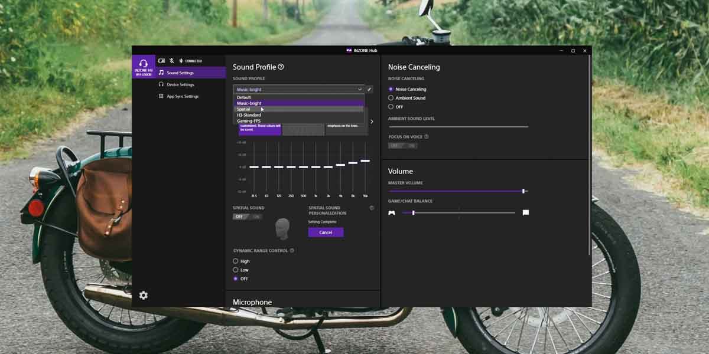Viewport: 709px width, 354px height.
Task: Select the Ambient Sound radio option
Action: pos(391,98)
